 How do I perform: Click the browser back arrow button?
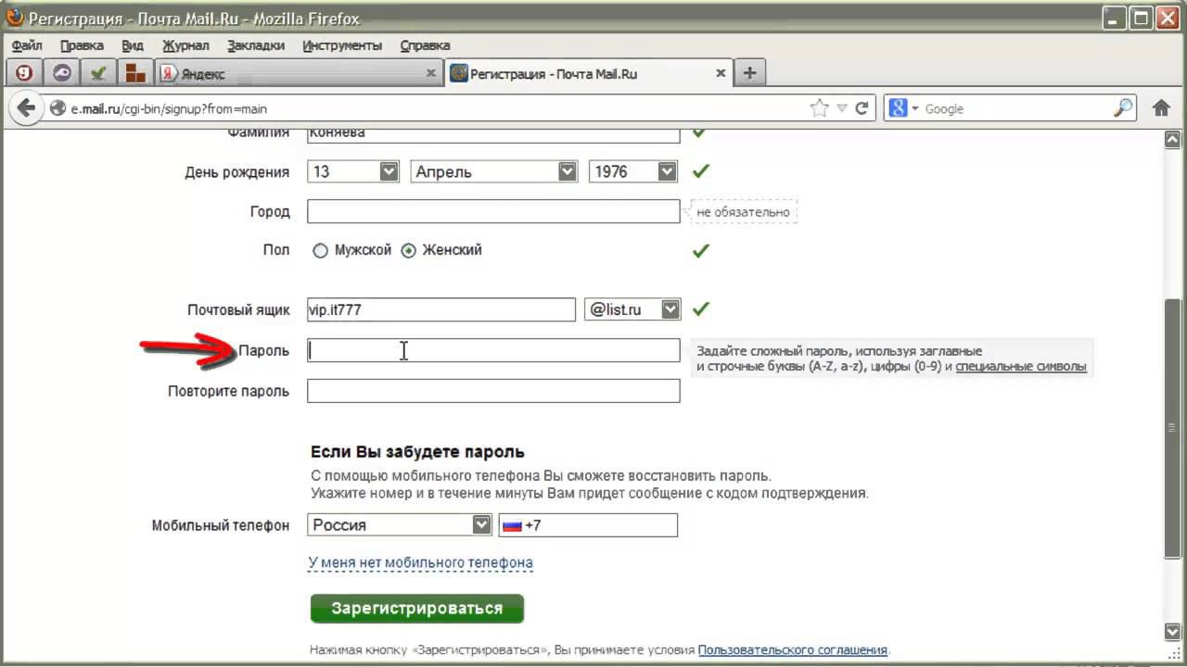coord(26,108)
